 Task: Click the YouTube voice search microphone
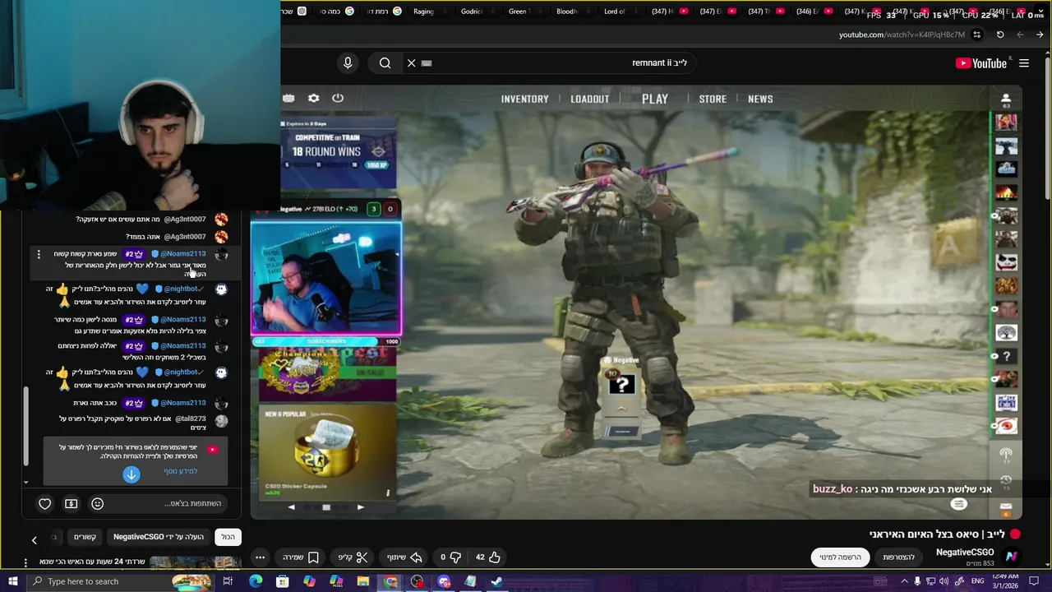(348, 62)
